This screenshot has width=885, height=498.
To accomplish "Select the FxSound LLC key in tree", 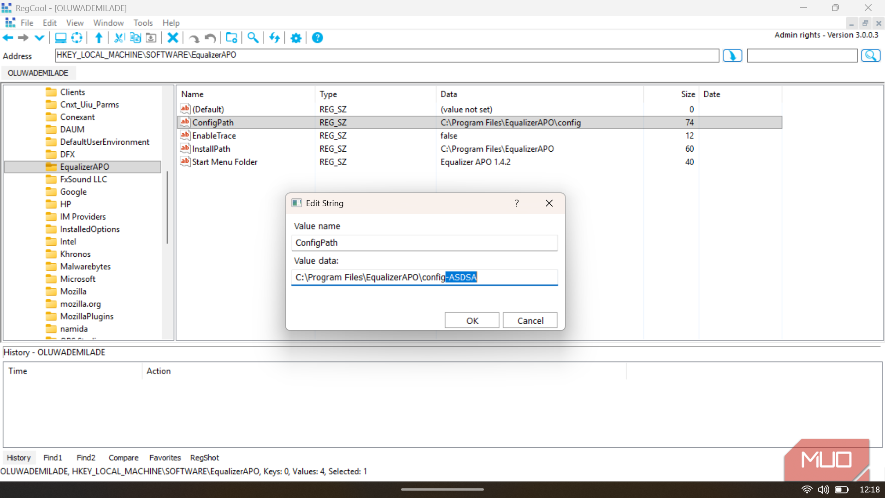I will (x=83, y=179).
